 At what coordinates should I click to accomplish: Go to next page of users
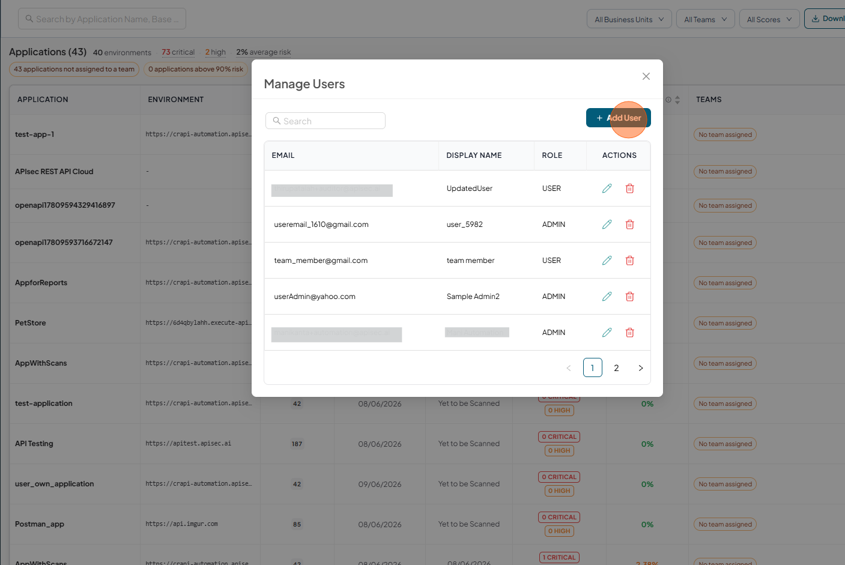click(641, 368)
